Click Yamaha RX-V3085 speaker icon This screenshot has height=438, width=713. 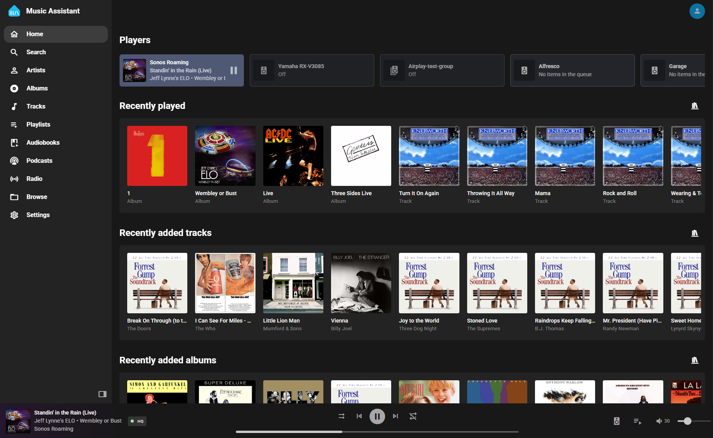(x=264, y=70)
